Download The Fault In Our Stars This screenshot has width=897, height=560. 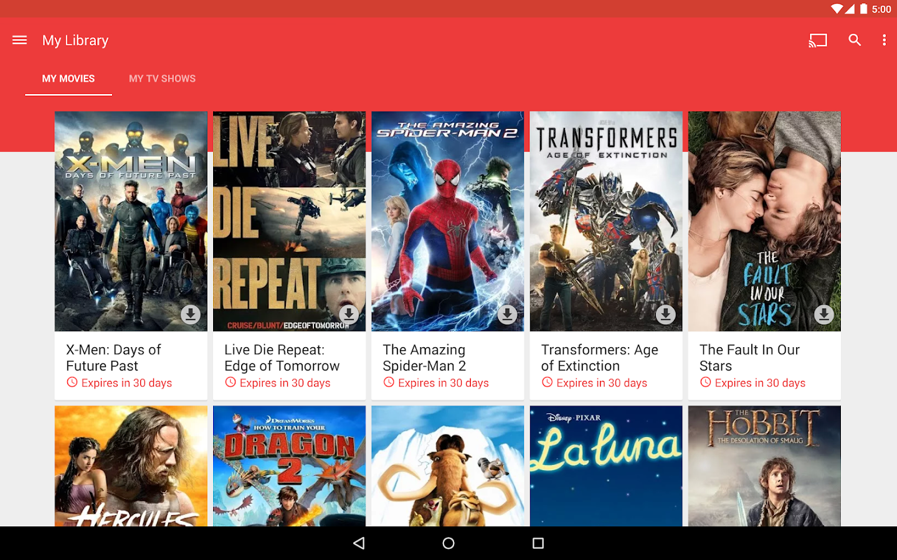point(824,314)
